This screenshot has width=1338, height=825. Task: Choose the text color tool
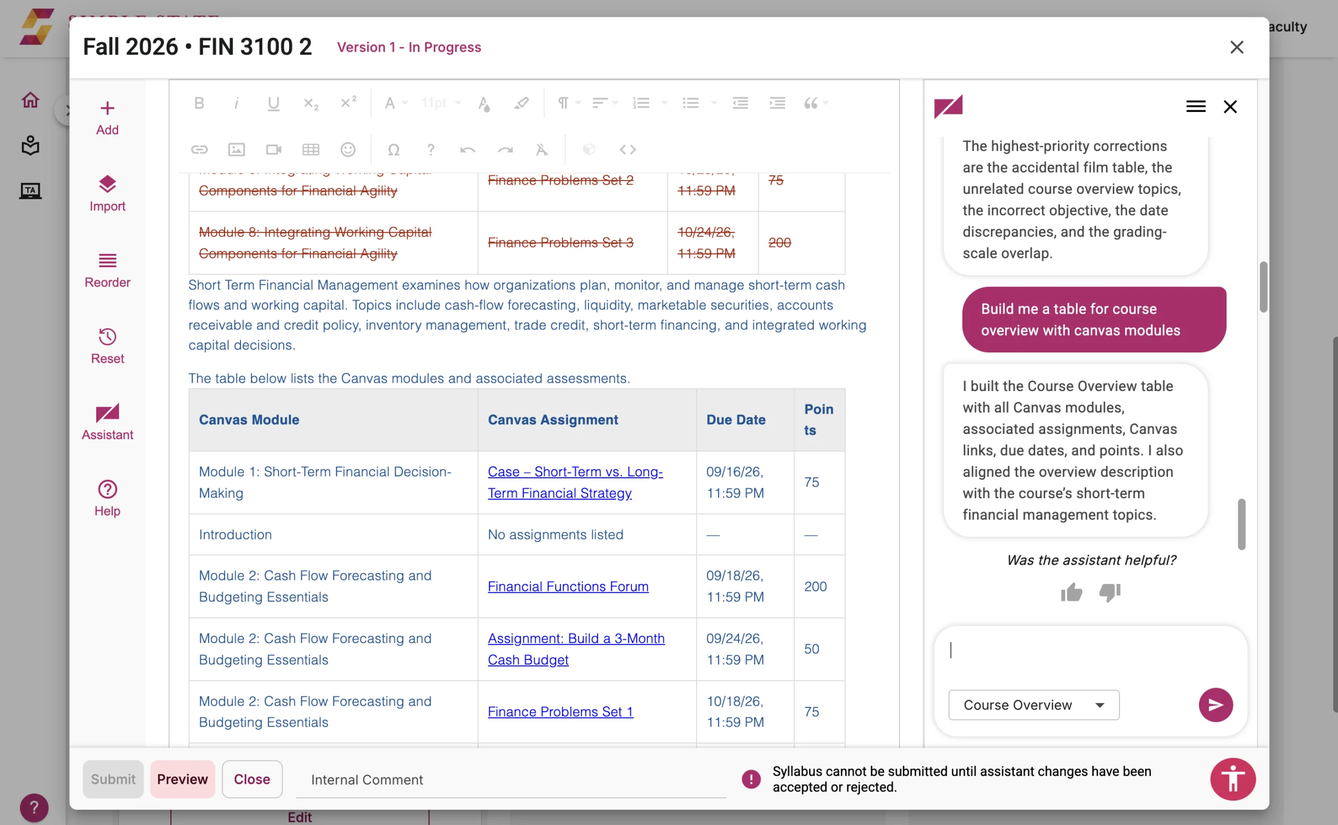(x=484, y=103)
